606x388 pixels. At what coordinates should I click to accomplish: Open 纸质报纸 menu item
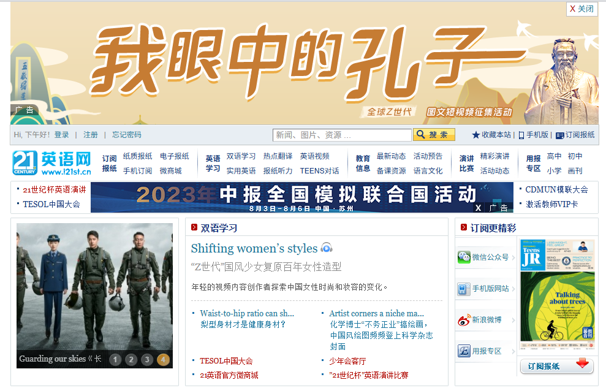point(138,156)
